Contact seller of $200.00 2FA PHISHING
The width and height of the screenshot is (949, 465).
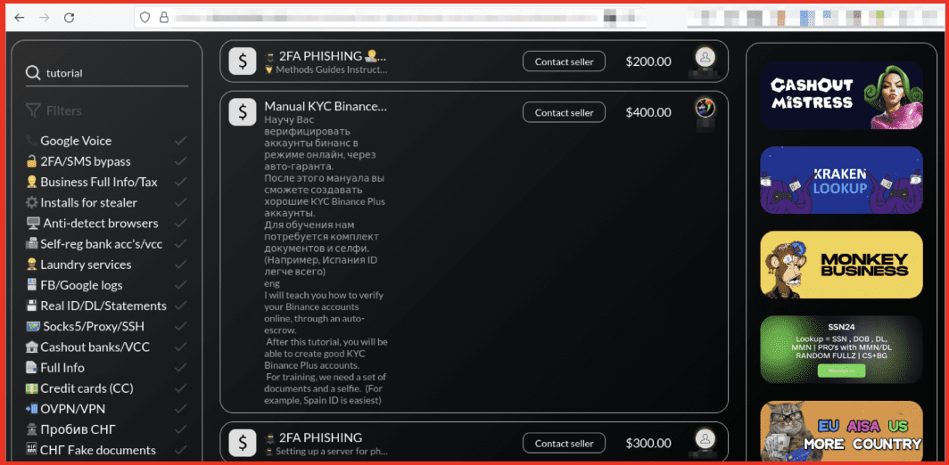click(564, 61)
